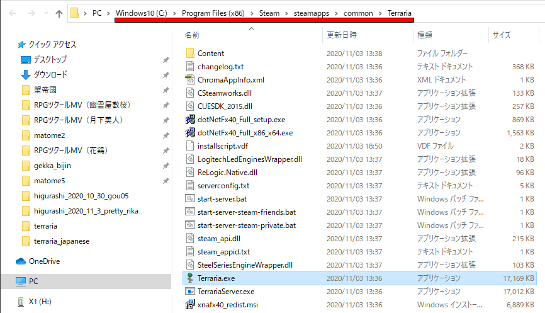Sort by the サイズ column header
Screen dimensions: 545x313
502,35
